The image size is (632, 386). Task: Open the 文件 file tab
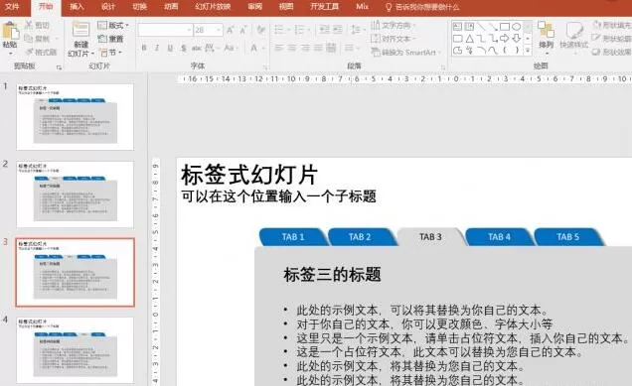click(12, 6)
